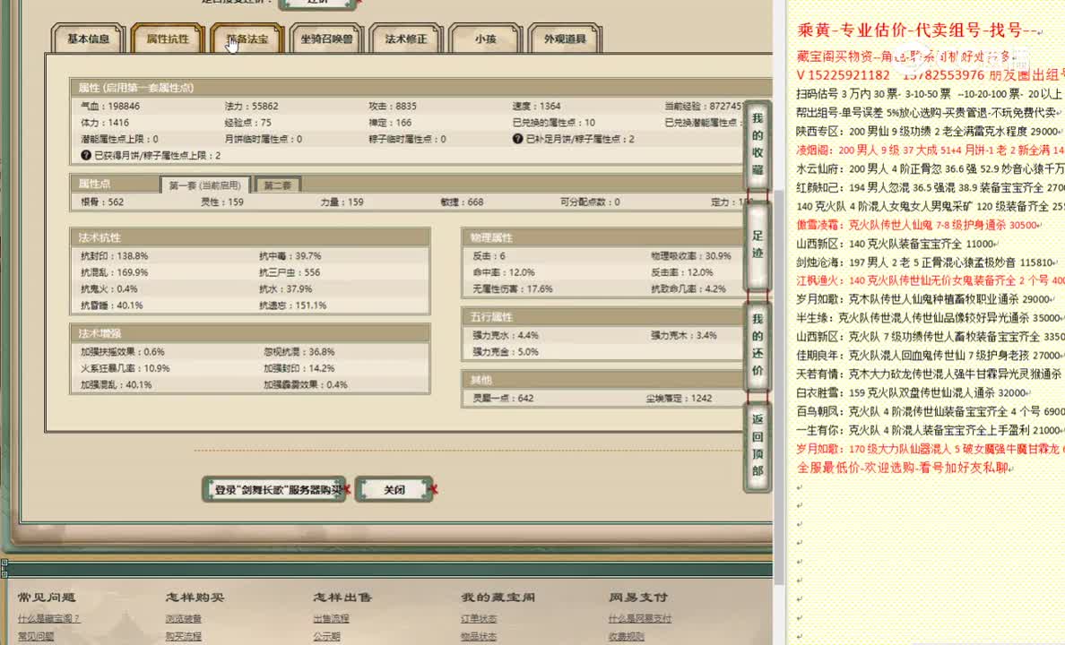Click 攻击:8835 attribute value
Screen dimensions: 1065x645
click(393, 106)
